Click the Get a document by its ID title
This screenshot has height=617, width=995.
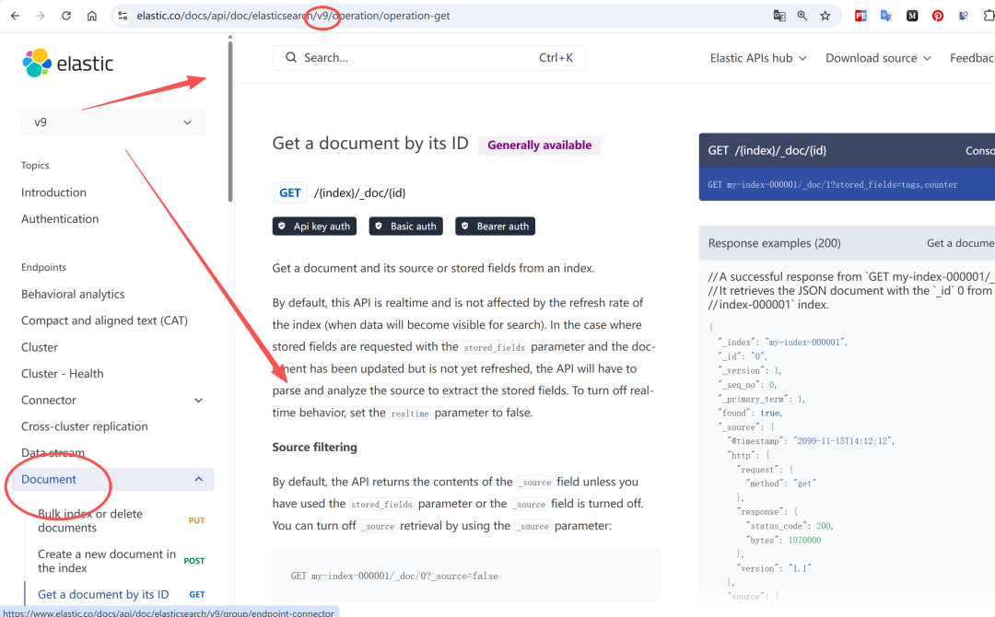(x=370, y=144)
